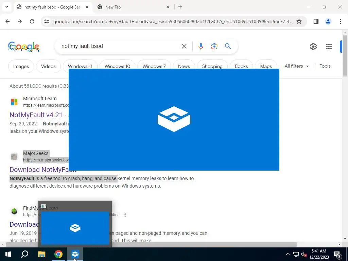Open File Explorer from taskbar
The height and width of the screenshot is (261, 348).
coord(41,254)
